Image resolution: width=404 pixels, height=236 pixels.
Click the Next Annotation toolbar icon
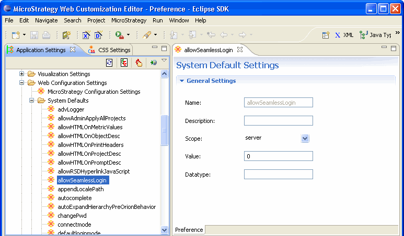174,35
